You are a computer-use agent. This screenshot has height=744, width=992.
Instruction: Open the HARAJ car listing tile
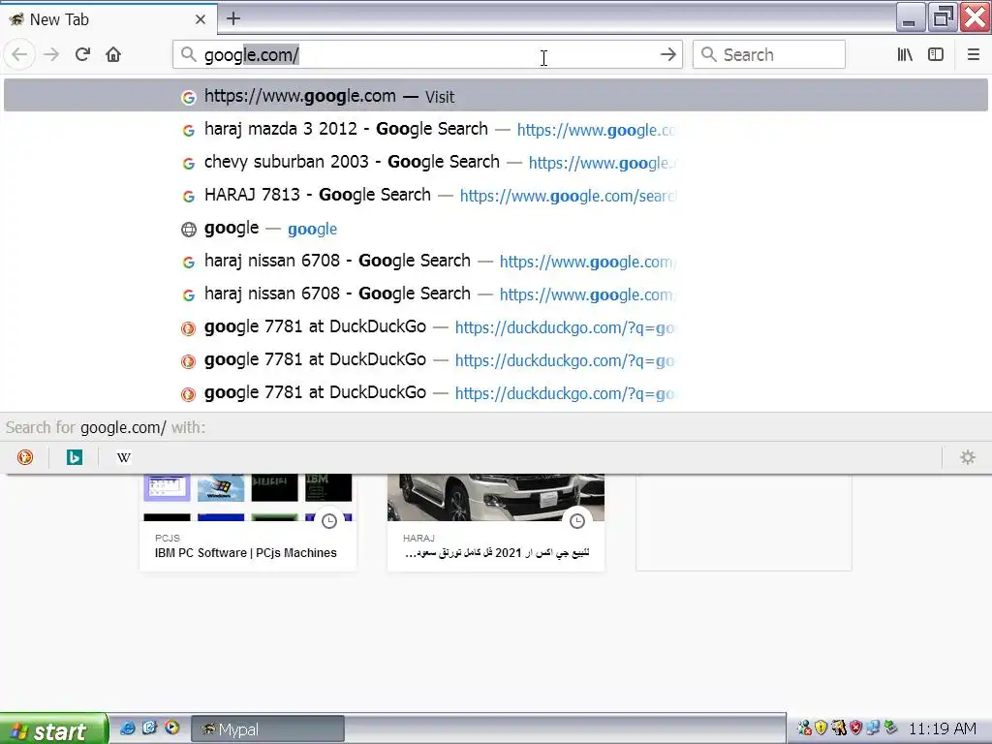click(496, 522)
